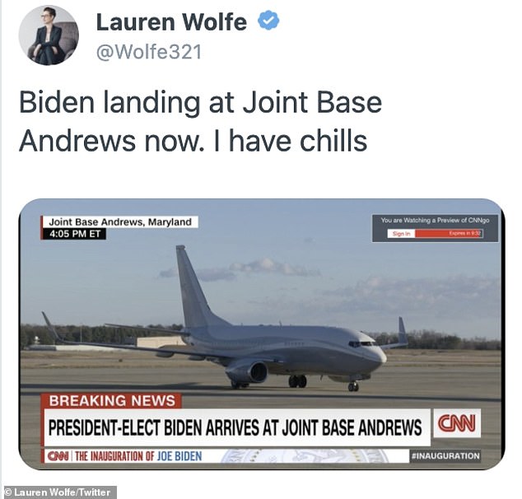Viewport: 522px width, 499px height.
Task: Select the #INAUGURATION hashtag label
Action: point(445,455)
